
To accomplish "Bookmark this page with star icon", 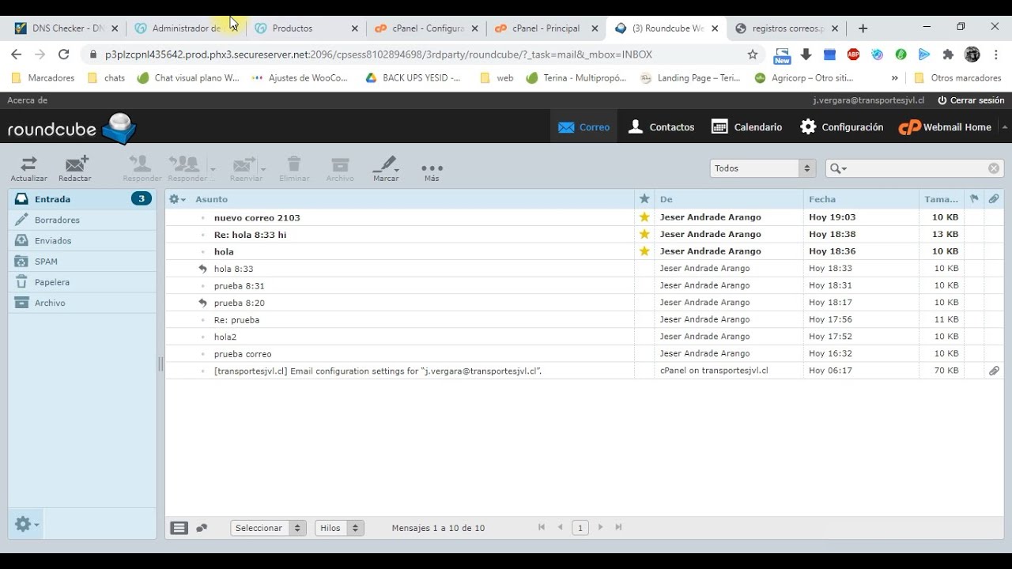I will [752, 55].
